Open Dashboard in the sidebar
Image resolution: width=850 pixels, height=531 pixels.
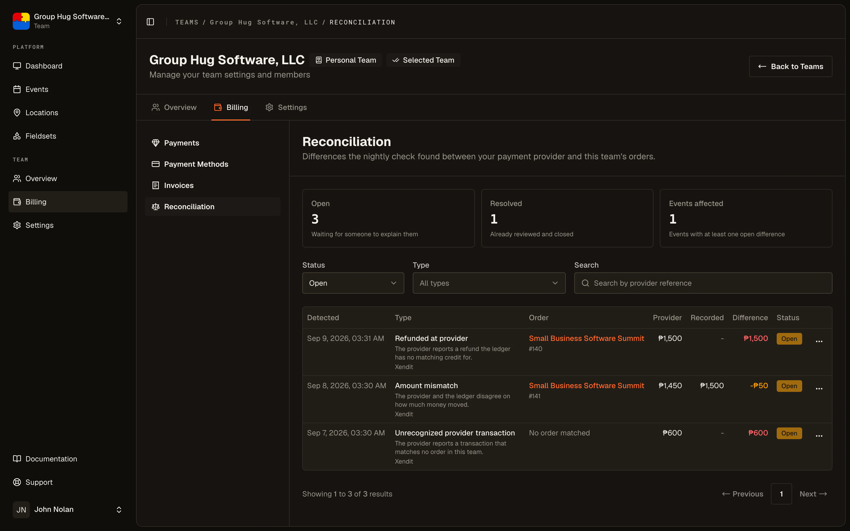[68, 66]
